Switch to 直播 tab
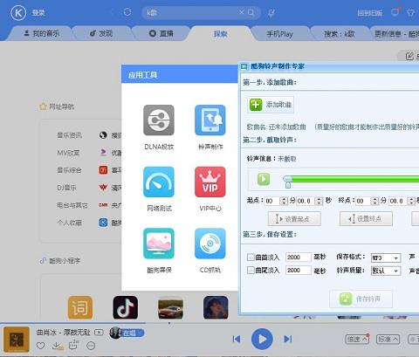 pos(161,33)
